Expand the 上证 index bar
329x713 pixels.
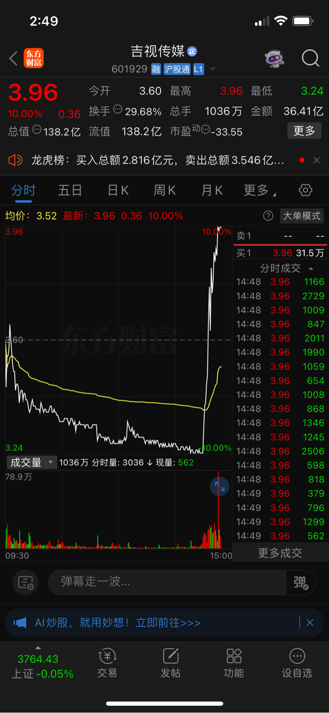42,665
